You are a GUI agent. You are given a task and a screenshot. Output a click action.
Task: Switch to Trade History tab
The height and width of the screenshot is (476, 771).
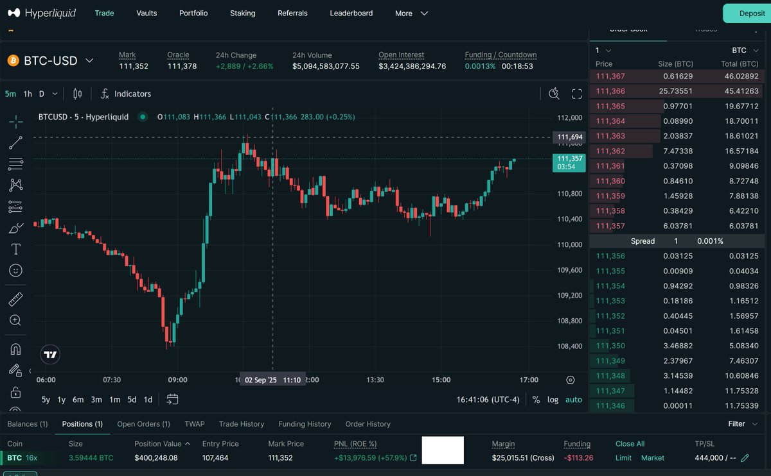click(x=242, y=424)
